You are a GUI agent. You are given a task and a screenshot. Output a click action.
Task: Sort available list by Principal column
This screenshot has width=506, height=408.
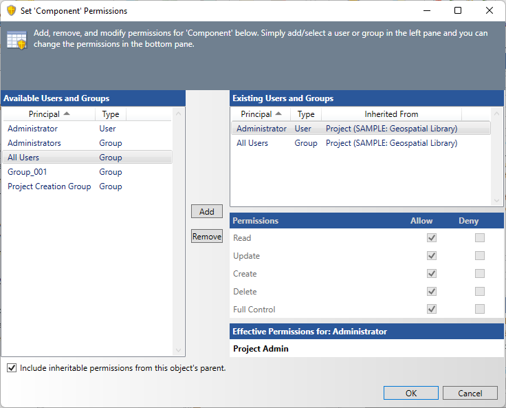(48, 114)
